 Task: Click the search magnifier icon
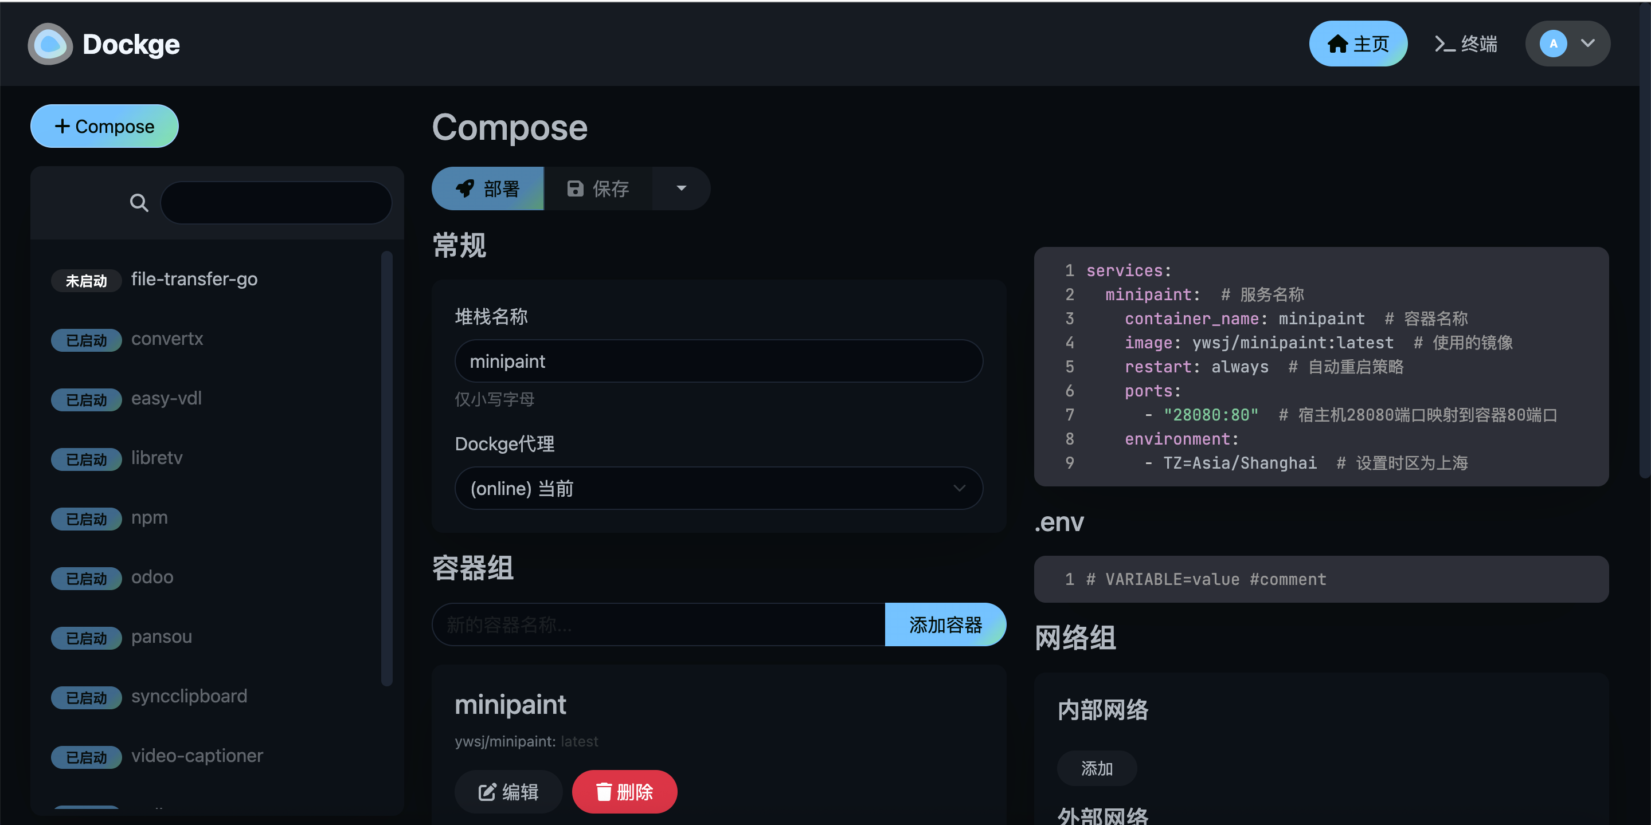(x=138, y=203)
